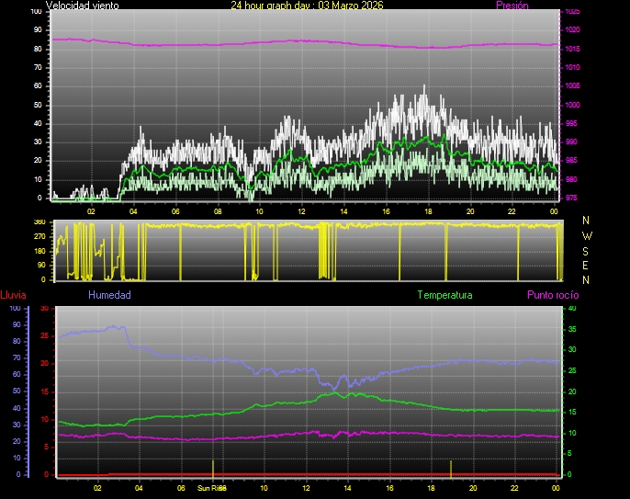Click hour 02 on the lower graph axis

coord(97,488)
